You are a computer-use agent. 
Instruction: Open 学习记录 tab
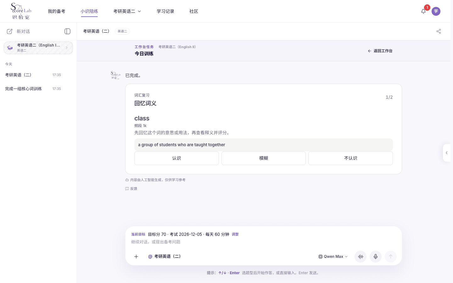pyautogui.click(x=165, y=11)
